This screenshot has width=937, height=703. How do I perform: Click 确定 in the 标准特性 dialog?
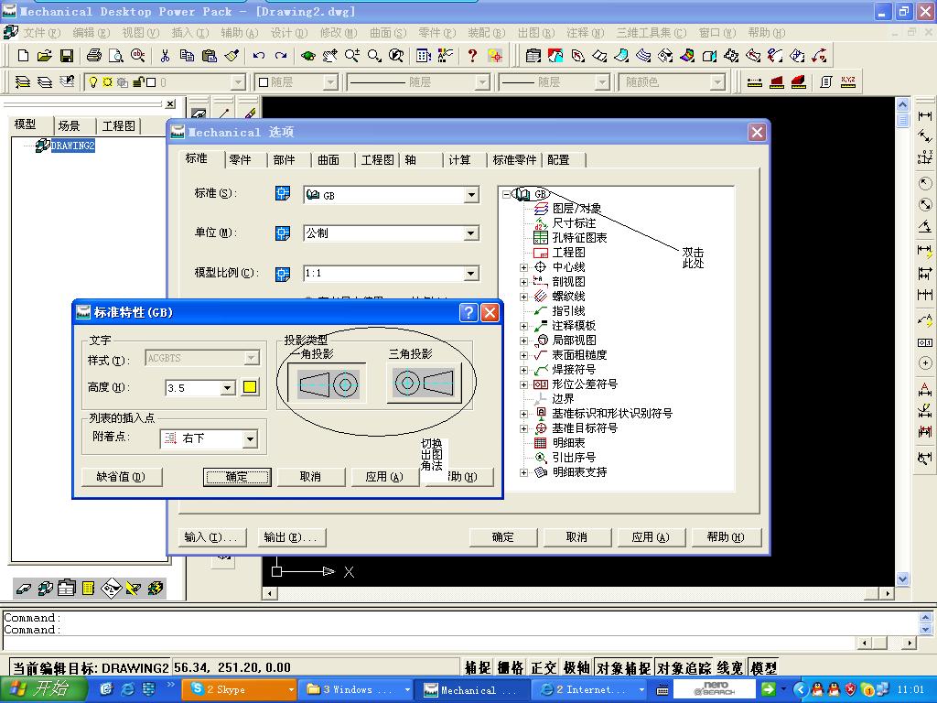(237, 477)
